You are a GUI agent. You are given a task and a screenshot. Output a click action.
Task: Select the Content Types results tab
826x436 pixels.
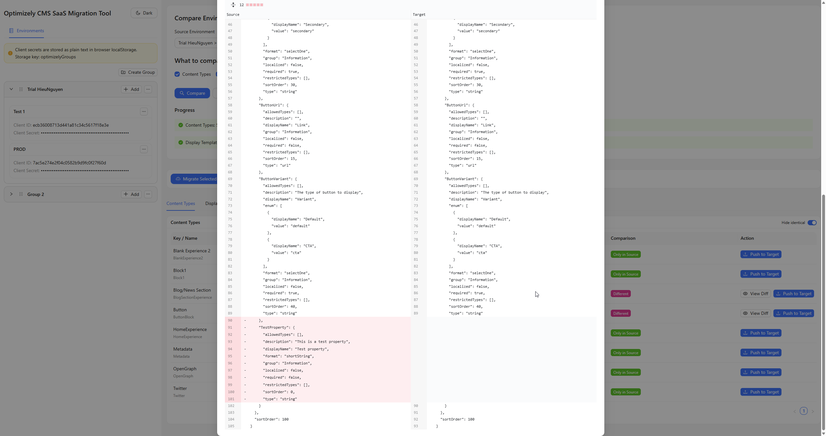[181, 203]
